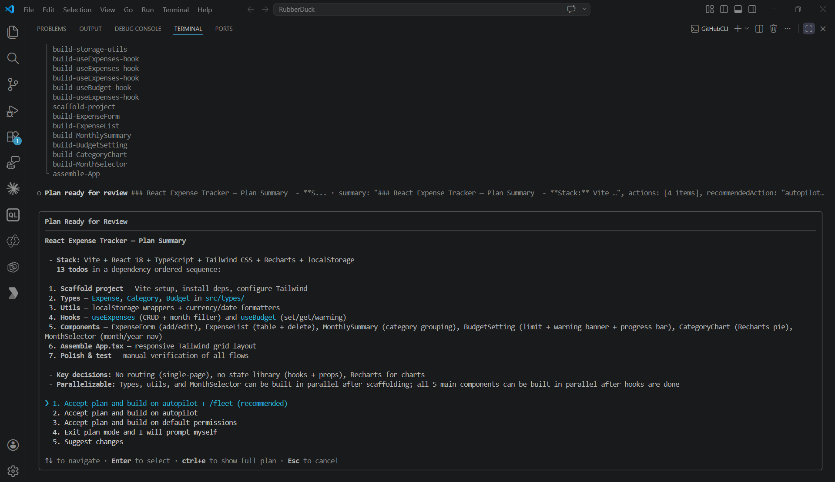This screenshot has width=835, height=482.
Task: Switch to the PROBLEMS tab
Action: pyautogui.click(x=51, y=29)
